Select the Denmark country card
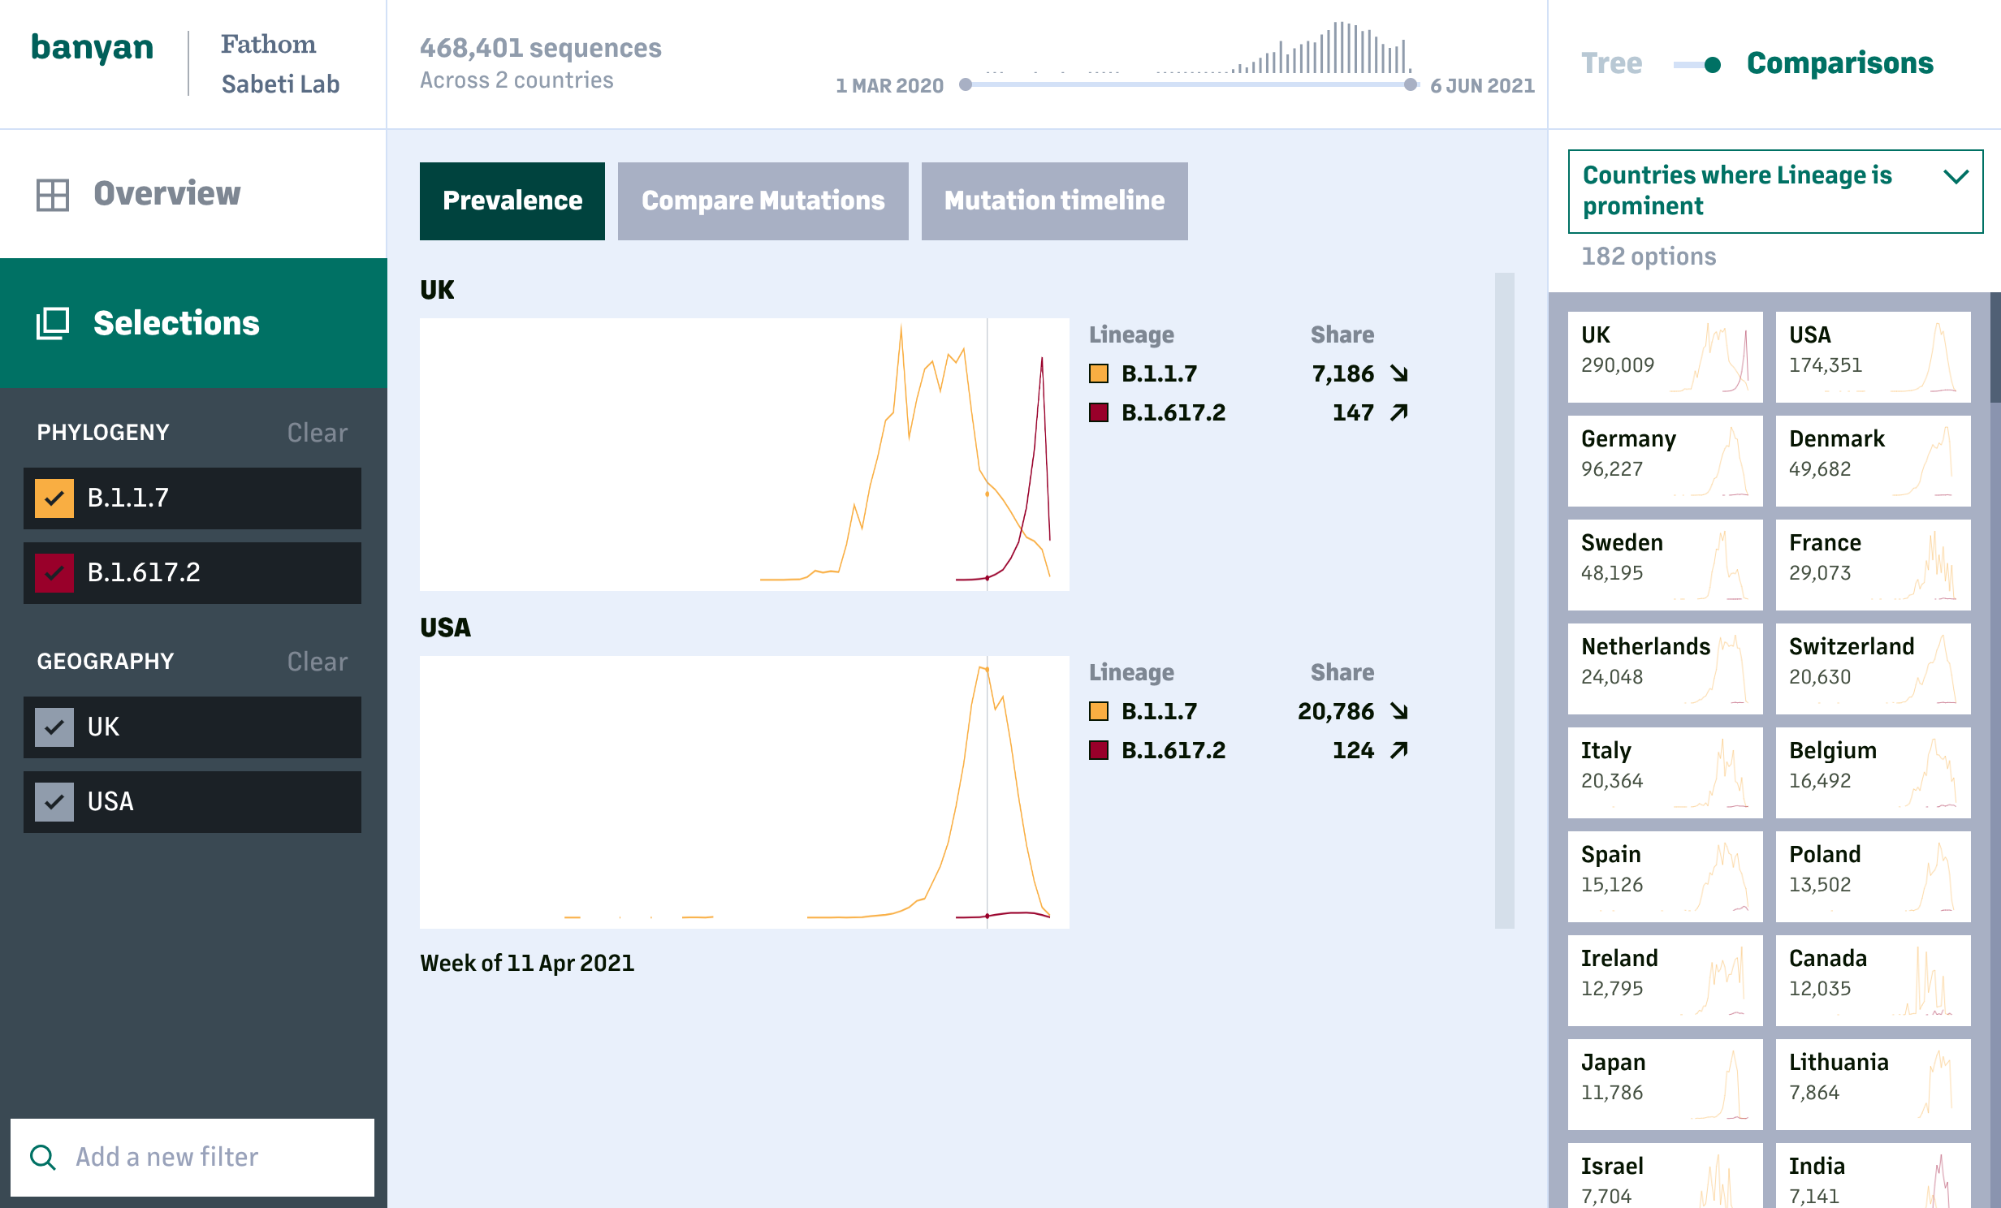The image size is (2001, 1208). pos(1874,460)
